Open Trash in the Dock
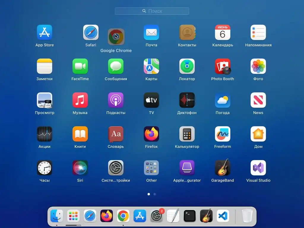The image size is (304, 228). pyautogui.click(x=247, y=216)
